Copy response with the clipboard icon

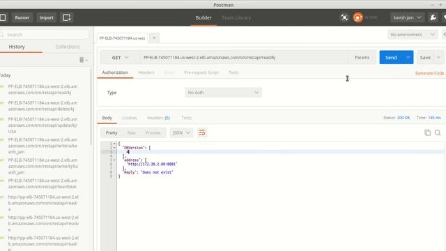click(x=427, y=132)
